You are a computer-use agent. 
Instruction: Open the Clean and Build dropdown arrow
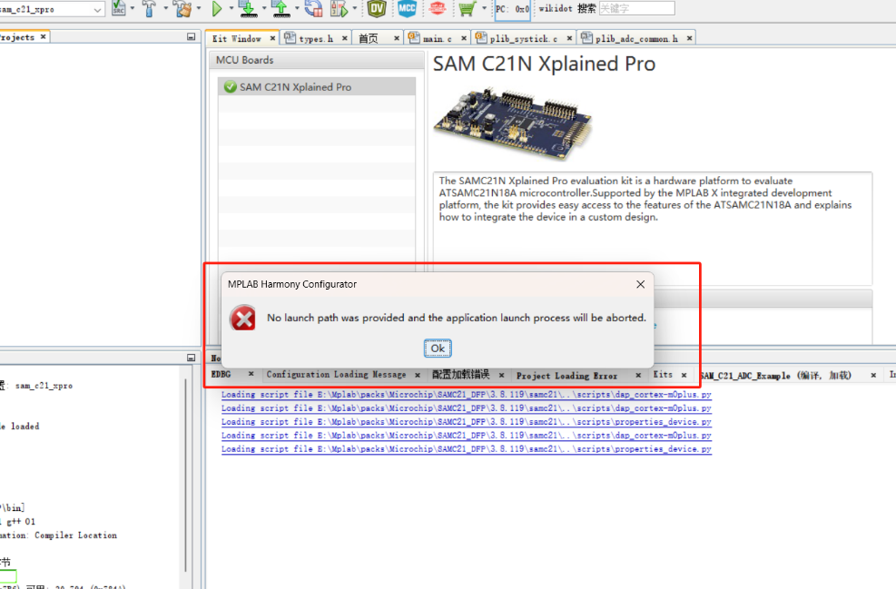(199, 8)
